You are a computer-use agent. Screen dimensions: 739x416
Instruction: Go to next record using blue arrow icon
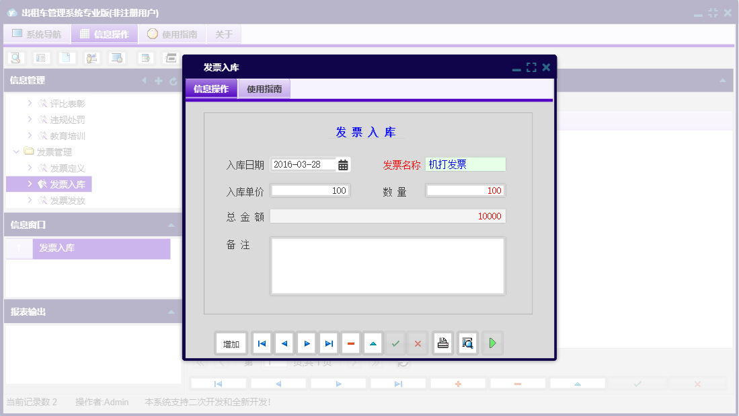[306, 343]
